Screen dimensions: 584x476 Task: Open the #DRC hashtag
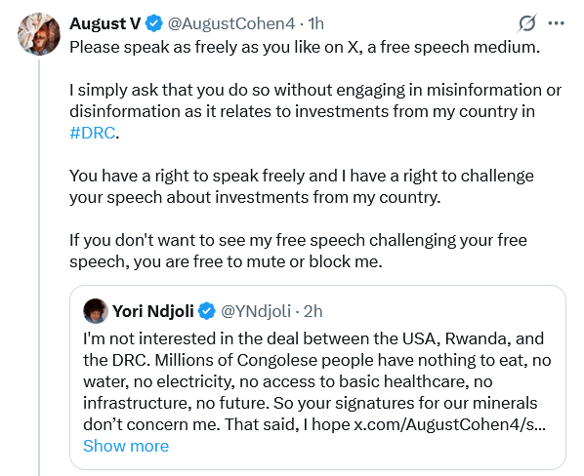[93, 133]
